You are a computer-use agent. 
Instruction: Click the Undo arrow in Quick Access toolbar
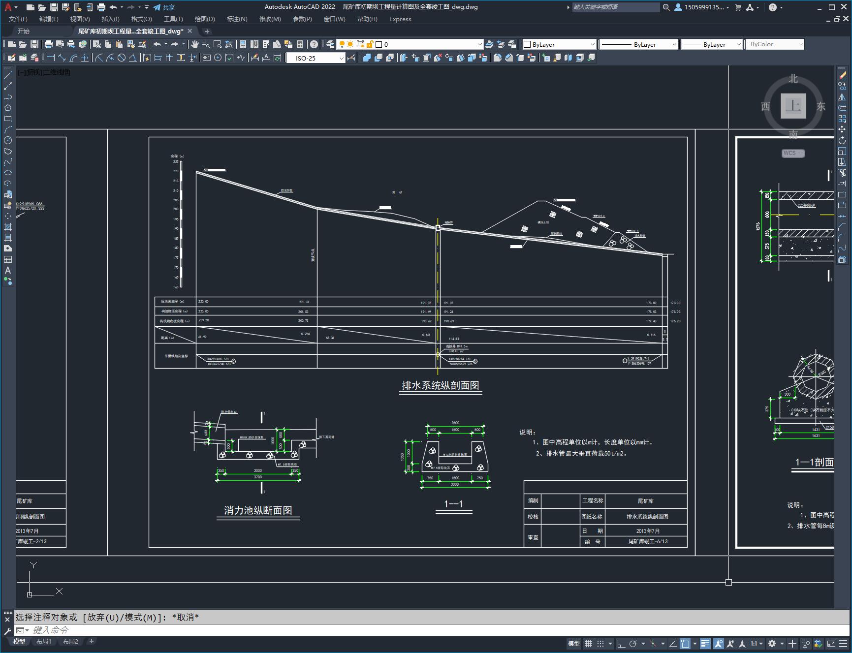(x=113, y=7)
